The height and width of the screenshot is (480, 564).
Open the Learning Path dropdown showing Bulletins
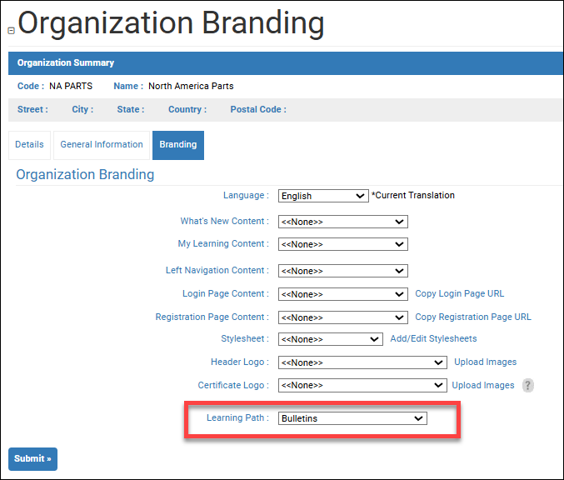(x=352, y=418)
